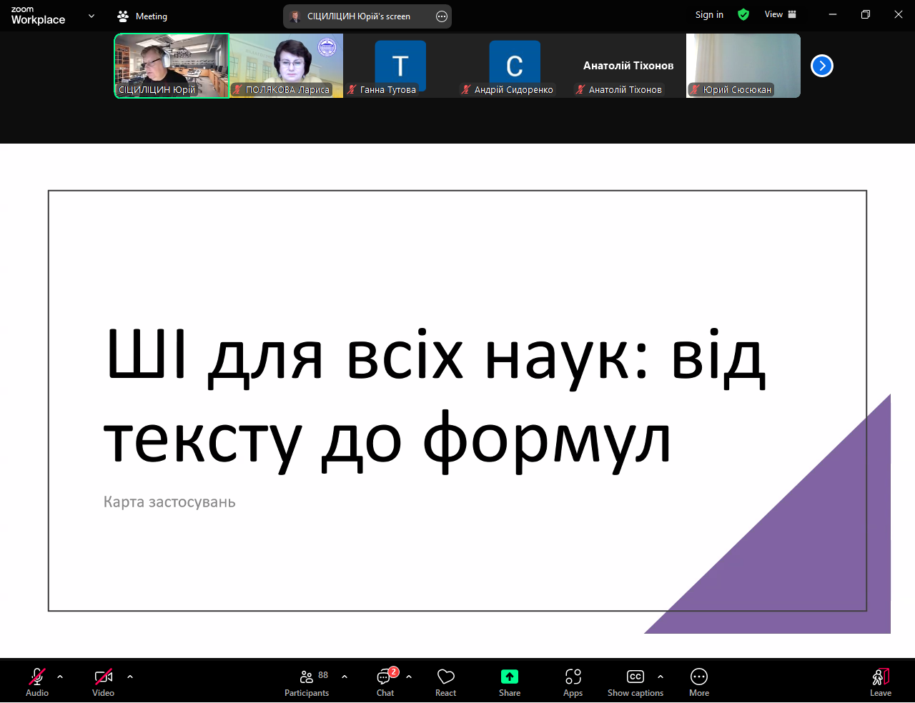The width and height of the screenshot is (915, 703).
Task: Open the Apps panel
Action: (x=573, y=682)
